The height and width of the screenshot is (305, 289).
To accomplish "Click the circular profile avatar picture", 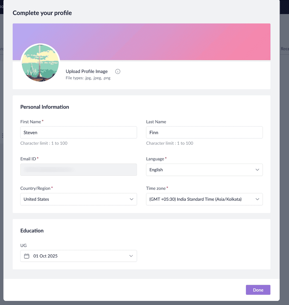I will 40,63.
